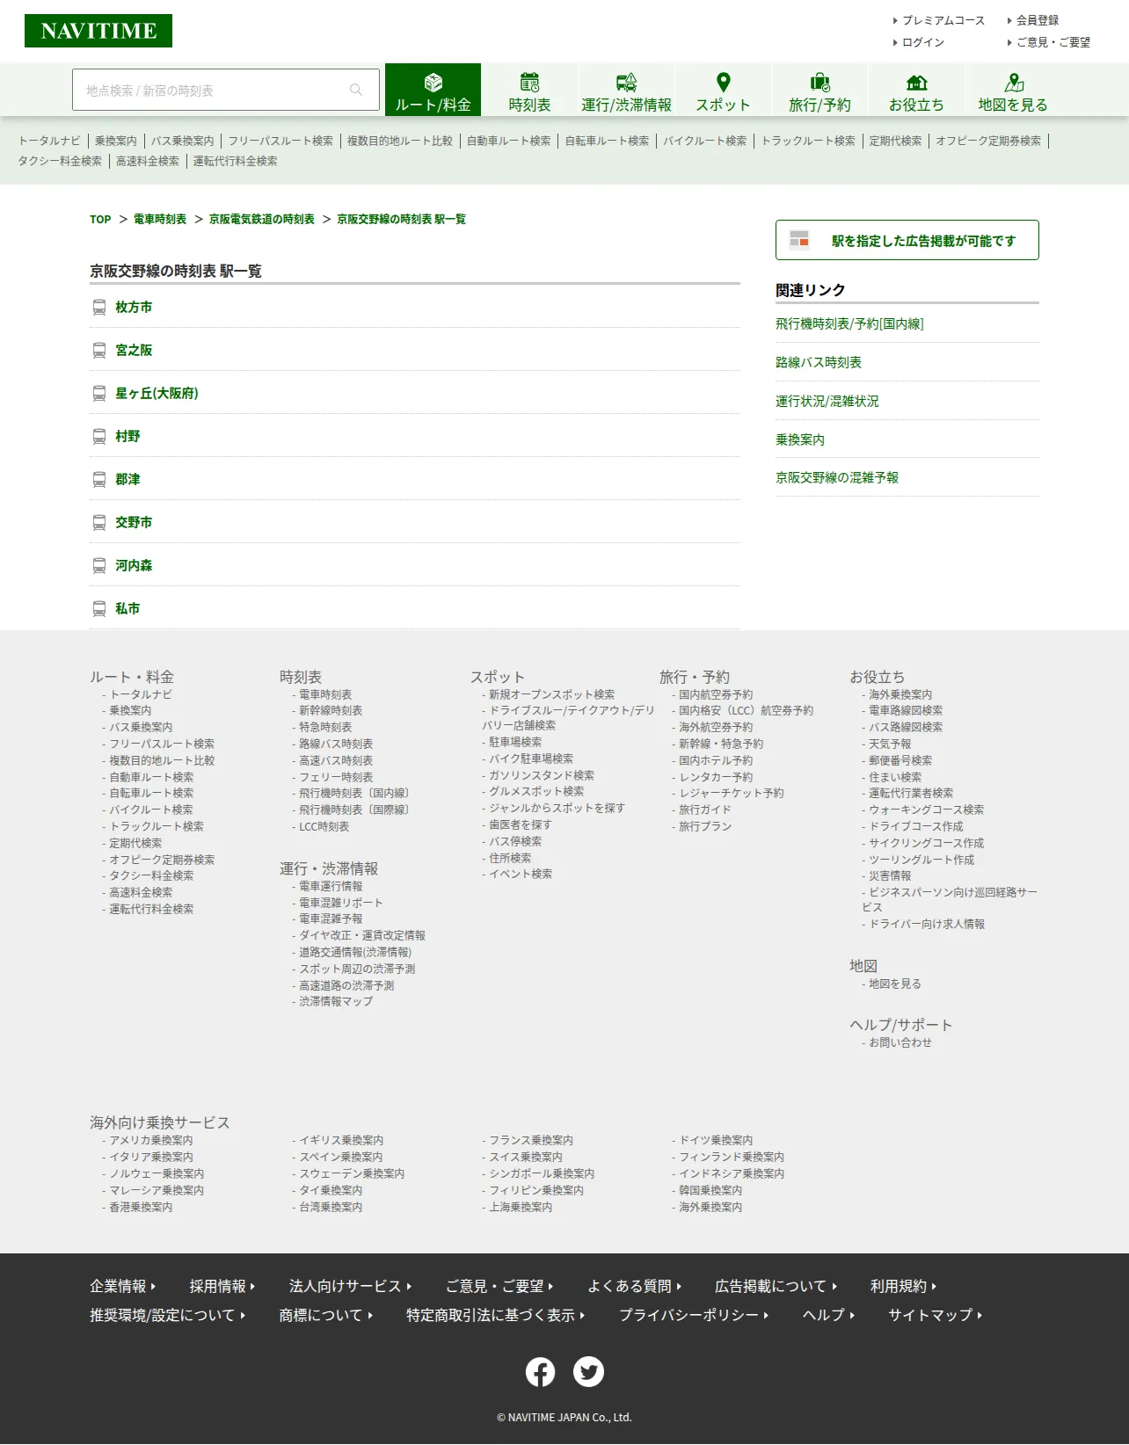The width and height of the screenshot is (1129, 1445).
Task: Click the train icon beside 交野市
Action: (99, 523)
